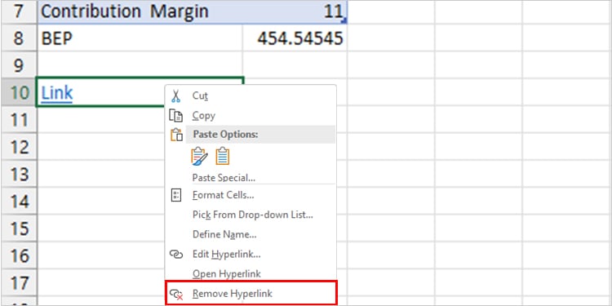Select Cut from the context menu
The width and height of the screenshot is (612, 306).
251,95
